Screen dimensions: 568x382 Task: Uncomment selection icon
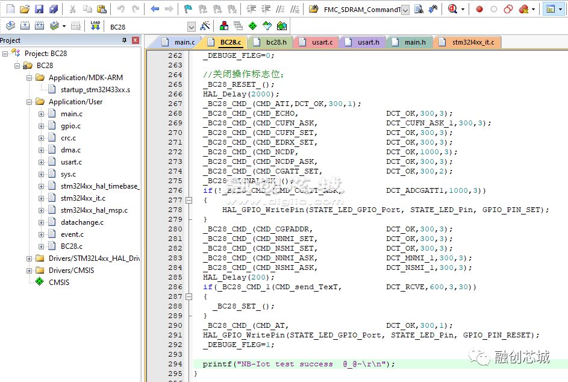click(x=295, y=8)
